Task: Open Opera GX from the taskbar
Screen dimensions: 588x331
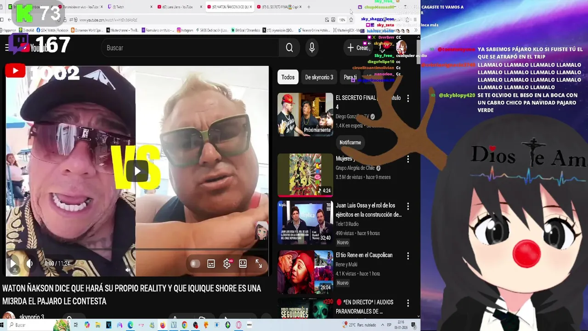Action: click(238, 325)
